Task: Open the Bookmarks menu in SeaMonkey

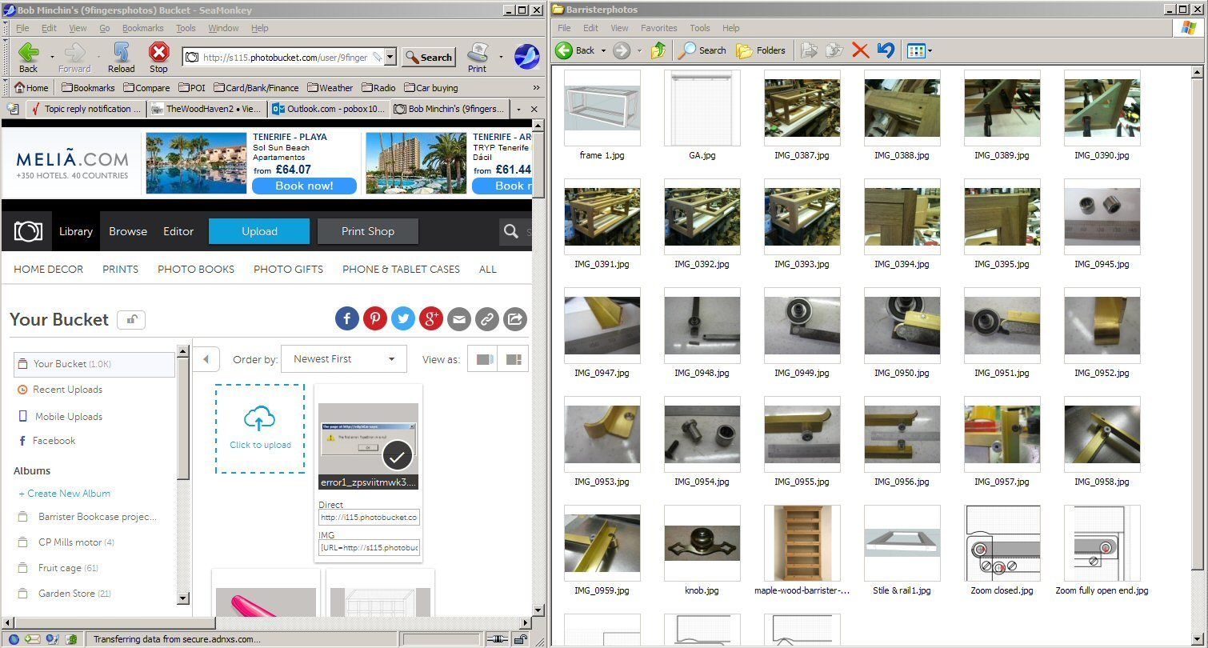Action: [143, 27]
